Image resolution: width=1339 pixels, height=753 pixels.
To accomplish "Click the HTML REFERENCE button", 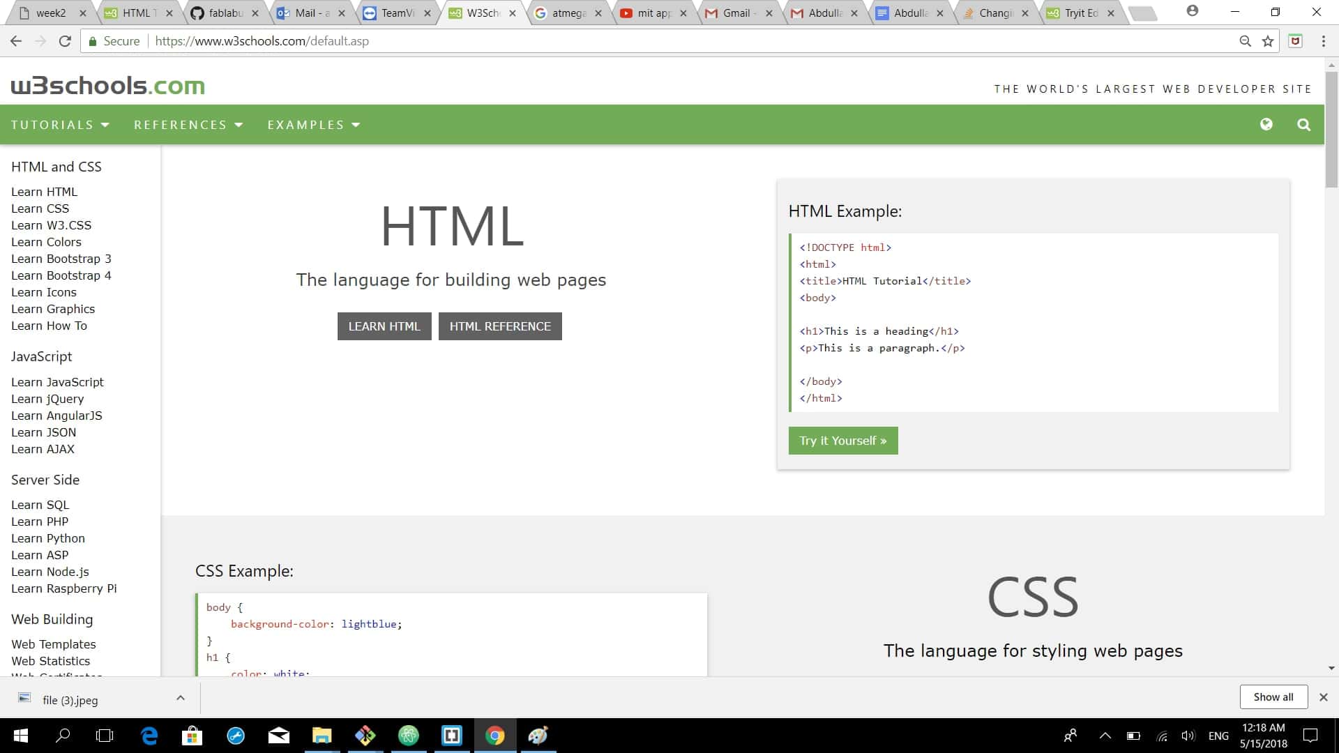I will tap(500, 326).
